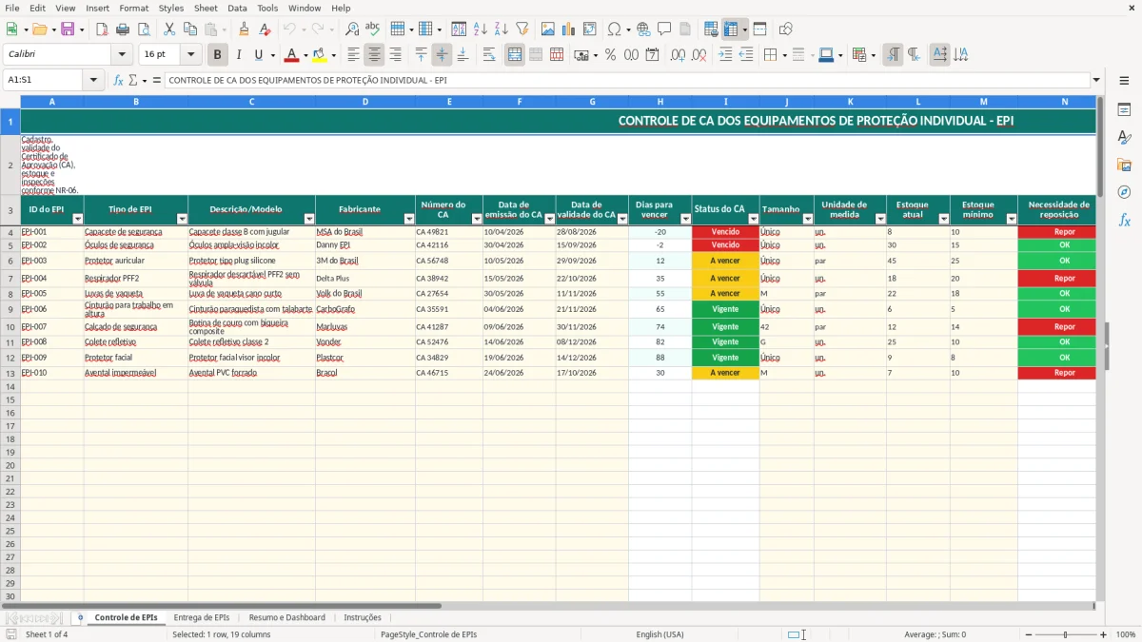Click the Save document icon
The image size is (1142, 642).
point(68,29)
